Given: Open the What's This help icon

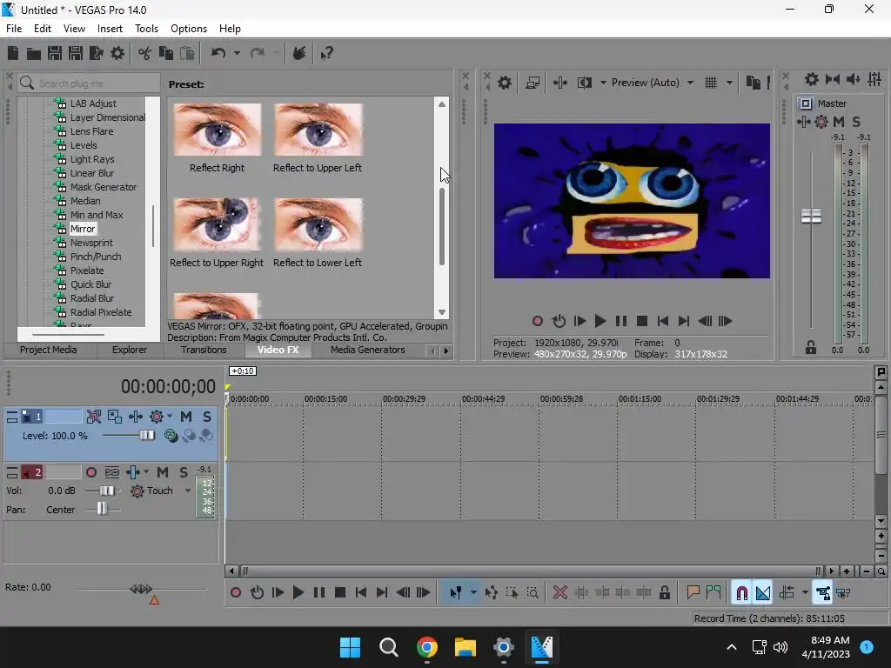Looking at the screenshot, I should [327, 53].
